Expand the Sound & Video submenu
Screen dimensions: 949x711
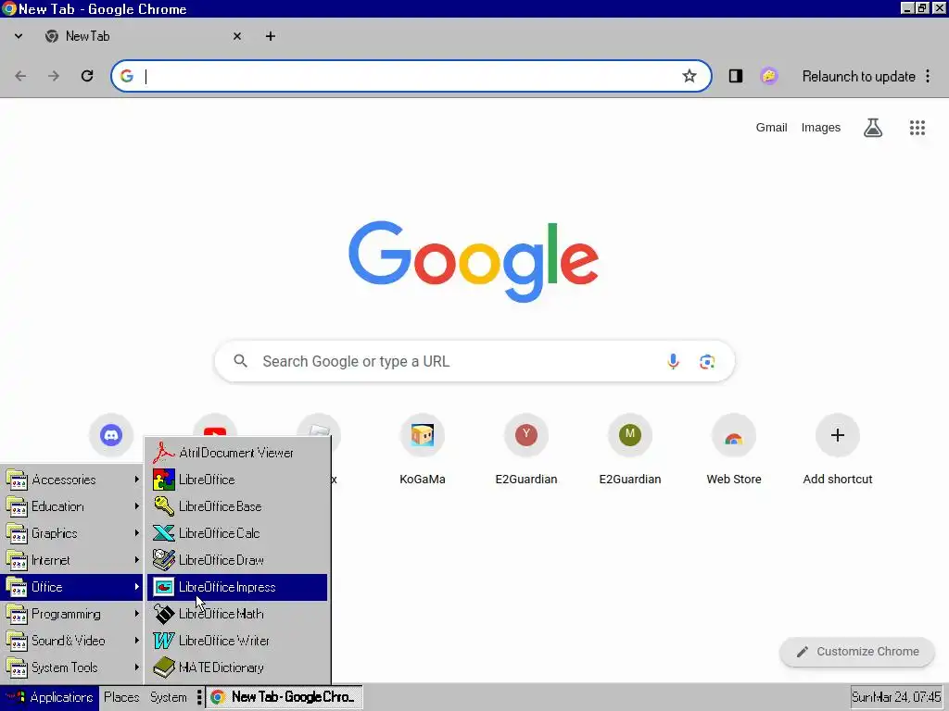click(72, 641)
